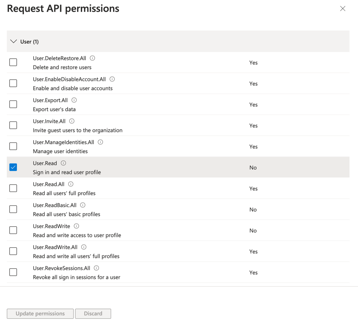358x326 pixels.
Task: Check the User.Invite.All permission box
Action: (13, 125)
